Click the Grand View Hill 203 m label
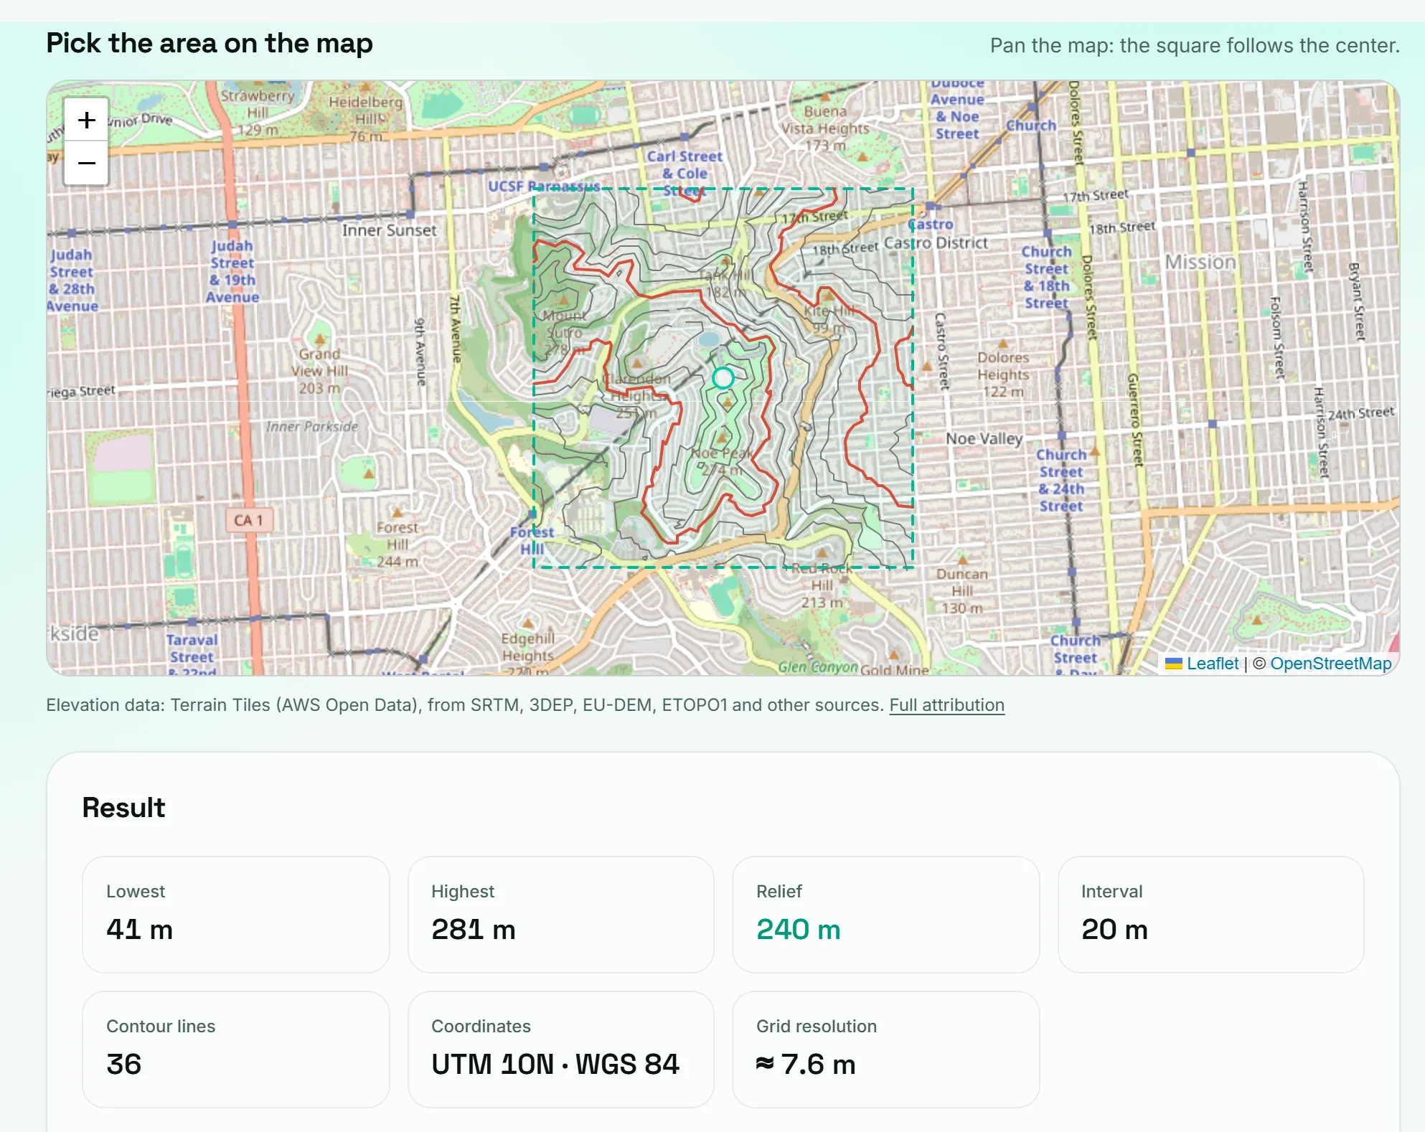The image size is (1425, 1132). coord(319,371)
